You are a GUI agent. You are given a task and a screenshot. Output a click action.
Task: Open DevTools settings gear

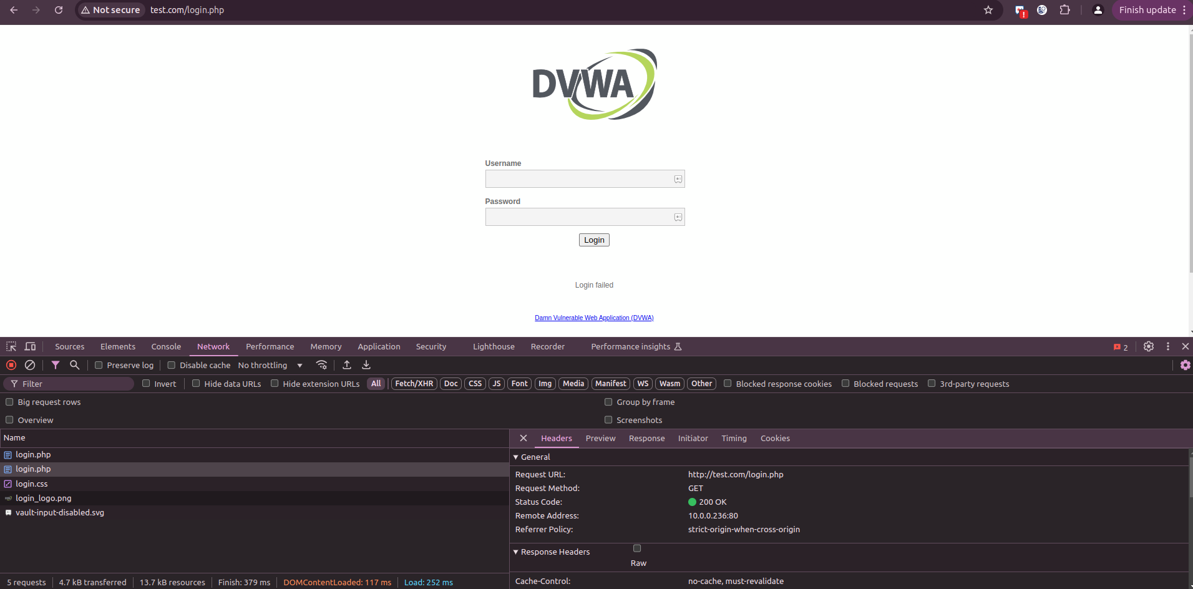pos(1149,346)
